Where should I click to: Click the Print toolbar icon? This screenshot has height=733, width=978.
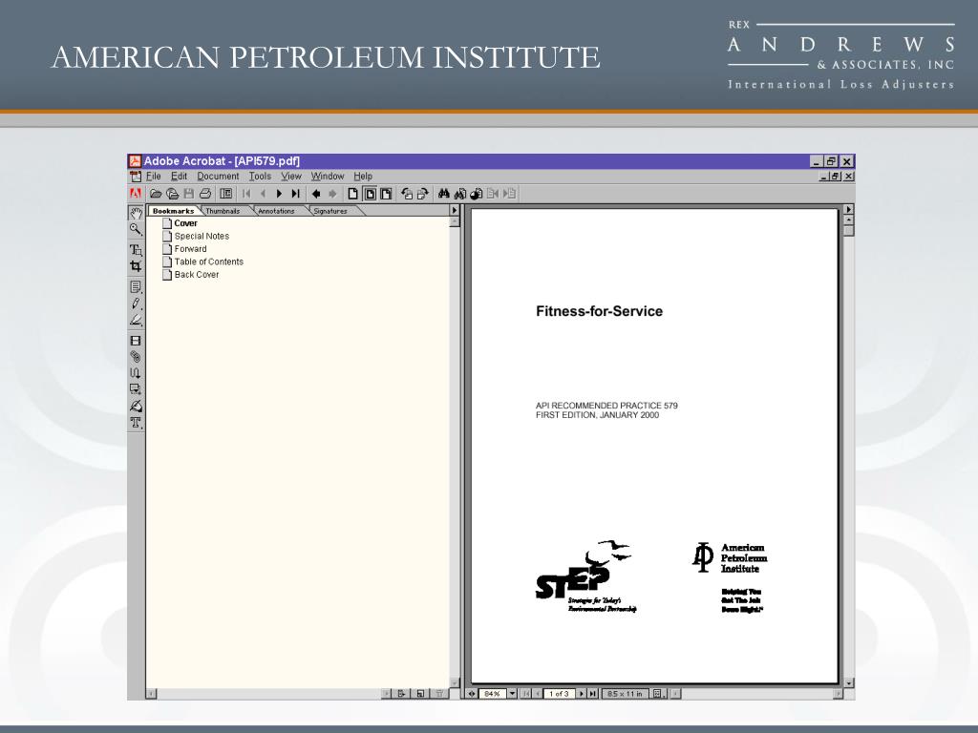point(204,193)
